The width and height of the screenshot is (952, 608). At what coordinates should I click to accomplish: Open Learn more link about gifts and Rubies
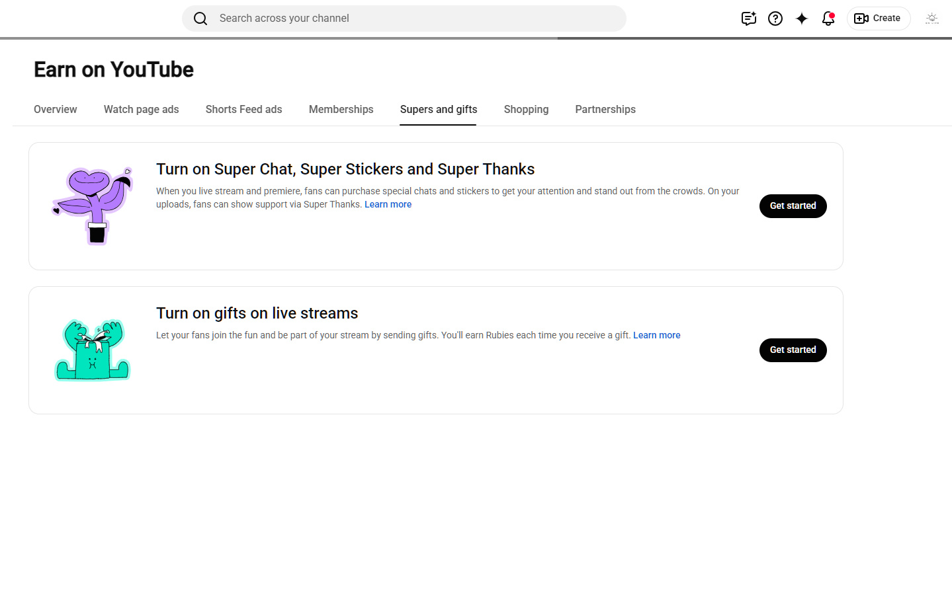(657, 336)
